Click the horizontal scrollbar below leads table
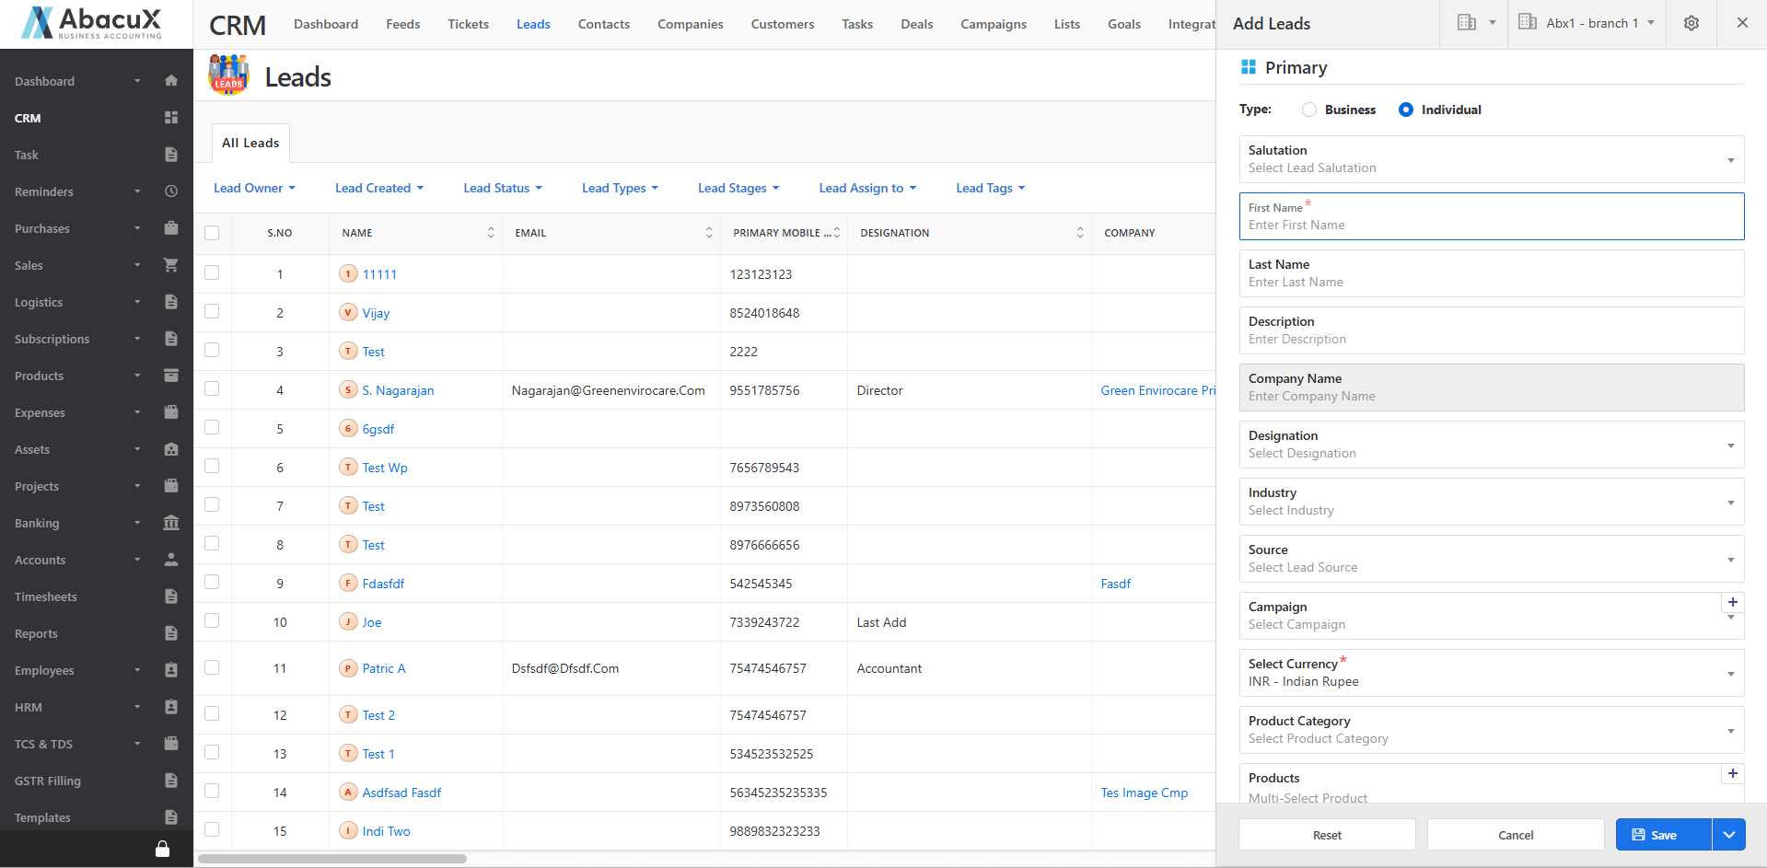The image size is (1767, 868). [331, 859]
